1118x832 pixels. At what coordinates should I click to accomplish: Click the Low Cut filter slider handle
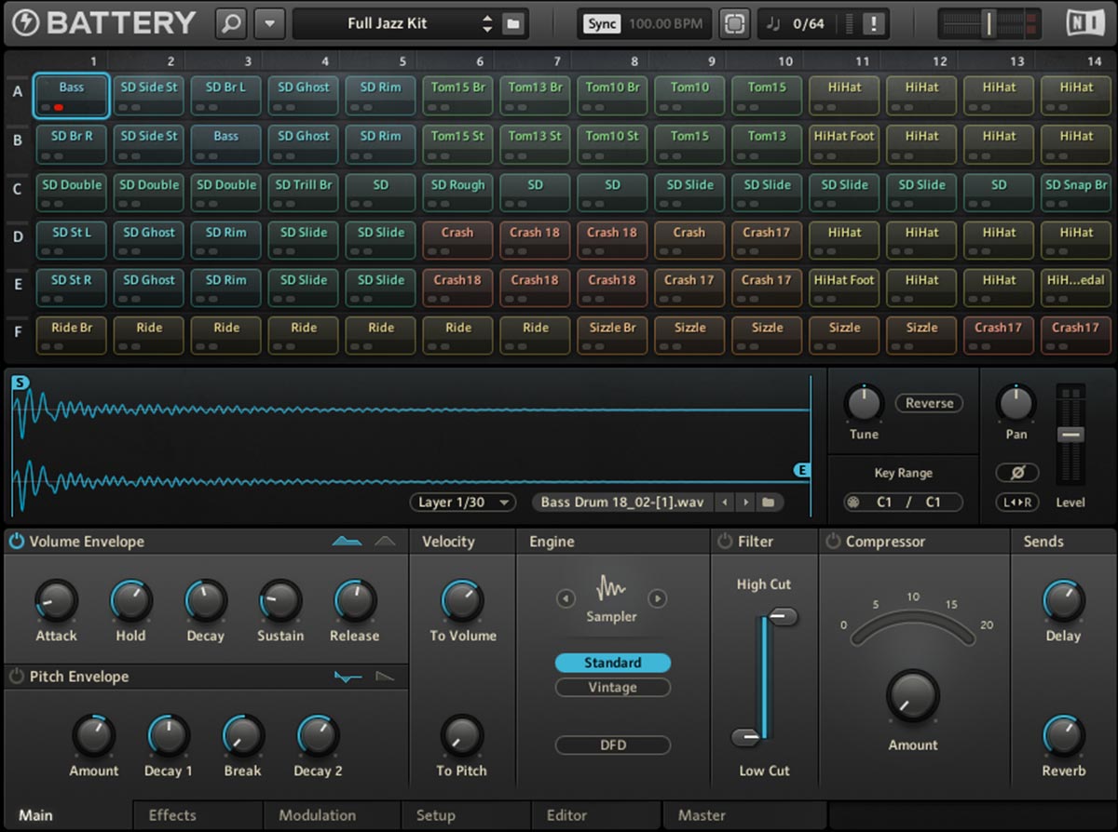point(747,737)
